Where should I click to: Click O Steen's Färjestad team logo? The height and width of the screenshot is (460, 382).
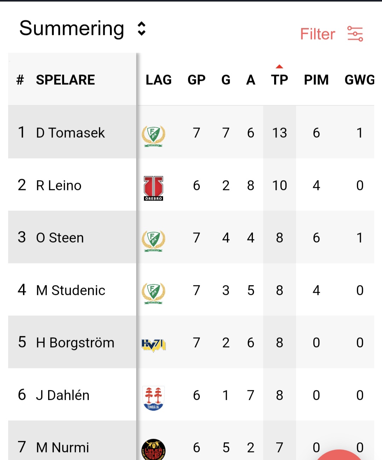point(154,241)
